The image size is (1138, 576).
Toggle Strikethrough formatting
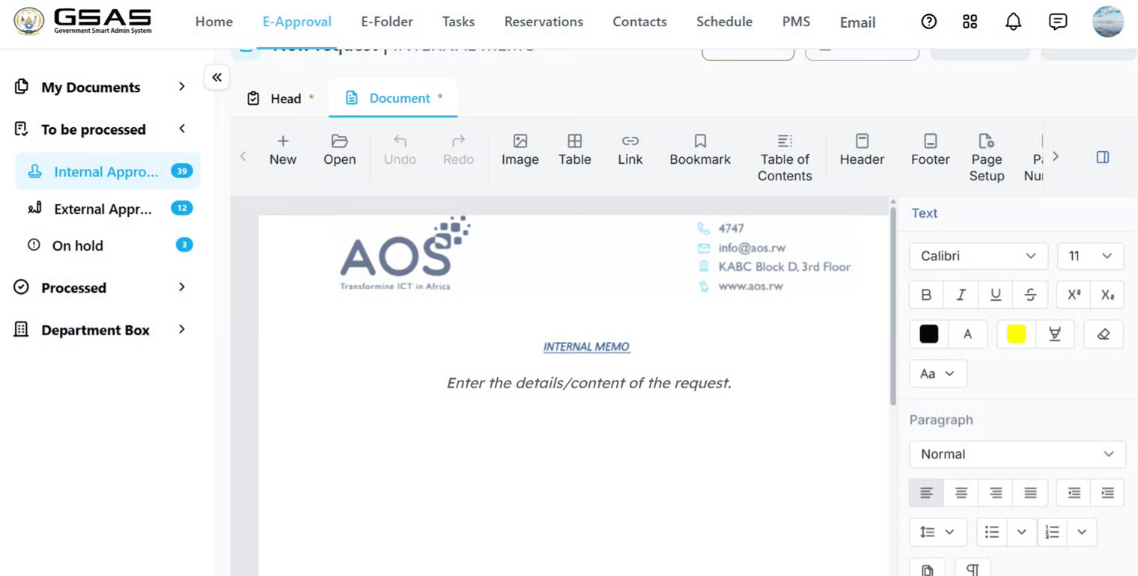tap(1030, 295)
